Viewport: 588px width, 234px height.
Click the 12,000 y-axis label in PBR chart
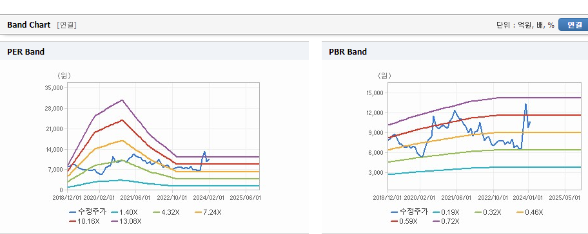pyautogui.click(x=375, y=113)
